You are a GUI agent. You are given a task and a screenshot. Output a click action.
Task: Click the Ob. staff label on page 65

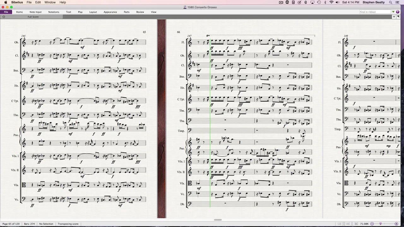tap(16, 42)
